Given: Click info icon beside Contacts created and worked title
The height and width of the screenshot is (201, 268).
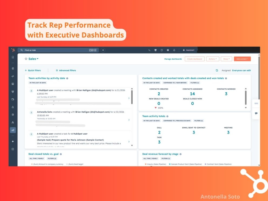Looking at the screenshot, I should point(226,78).
